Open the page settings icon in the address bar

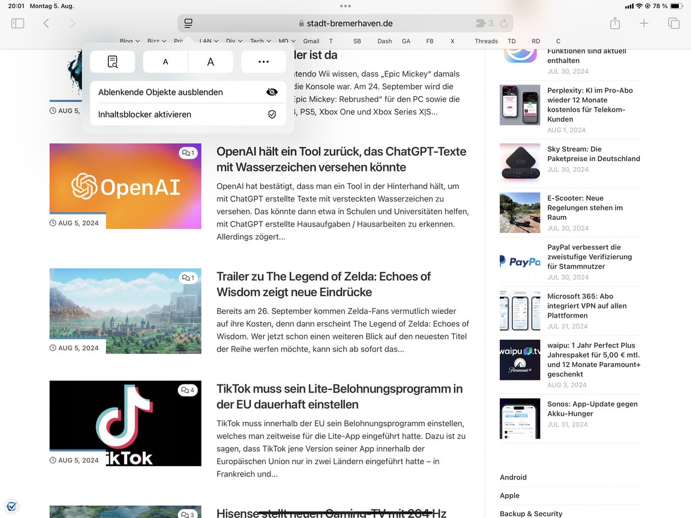pos(188,24)
